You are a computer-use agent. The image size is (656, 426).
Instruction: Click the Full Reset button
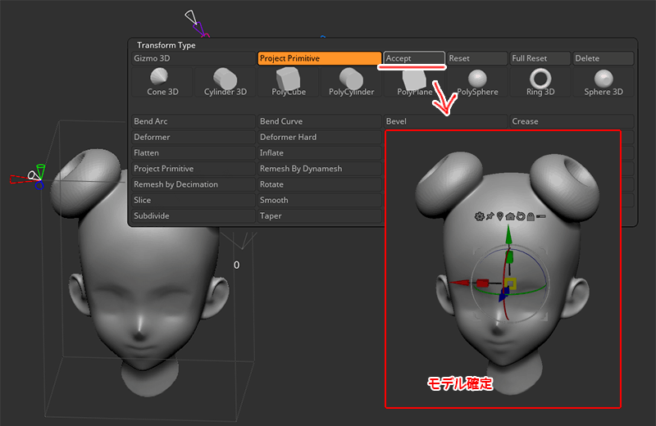(x=539, y=59)
